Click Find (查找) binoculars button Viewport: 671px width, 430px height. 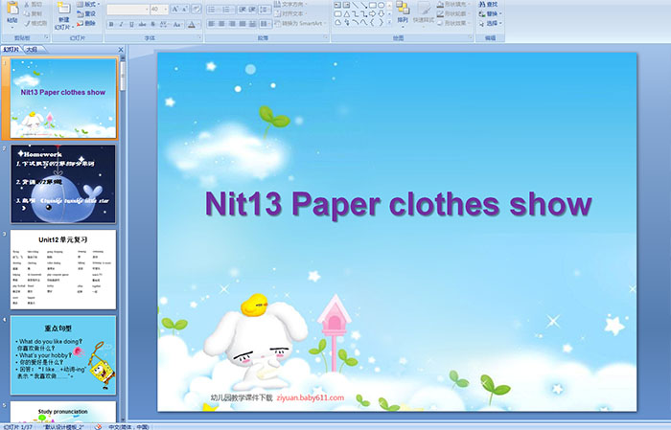tap(488, 4)
